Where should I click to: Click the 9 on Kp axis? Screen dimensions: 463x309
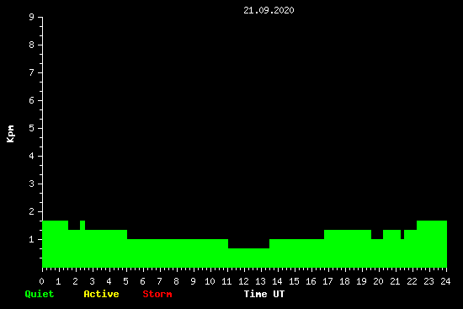click(x=32, y=17)
